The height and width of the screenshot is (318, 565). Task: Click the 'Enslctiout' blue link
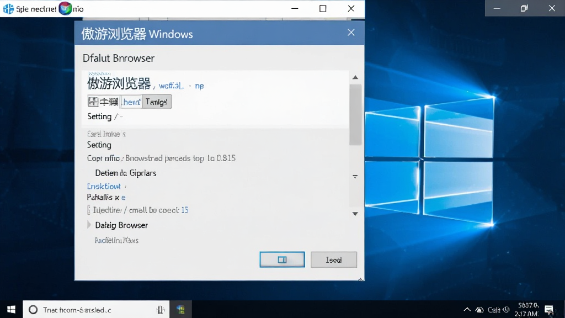coord(104,187)
